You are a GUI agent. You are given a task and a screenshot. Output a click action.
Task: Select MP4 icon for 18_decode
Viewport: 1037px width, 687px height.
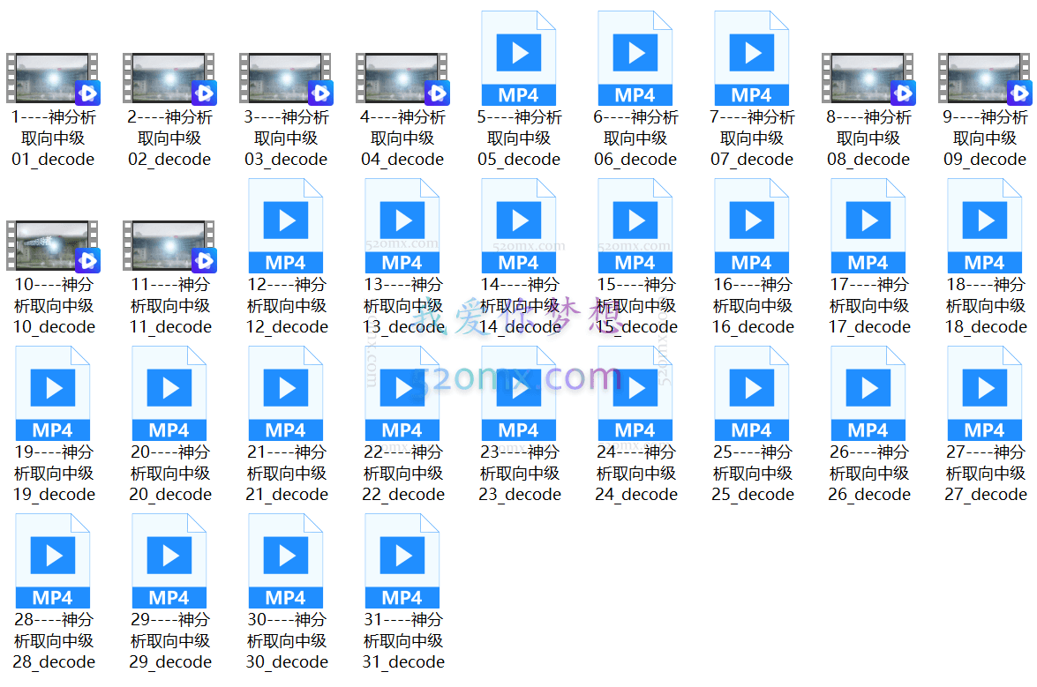[x=985, y=226]
